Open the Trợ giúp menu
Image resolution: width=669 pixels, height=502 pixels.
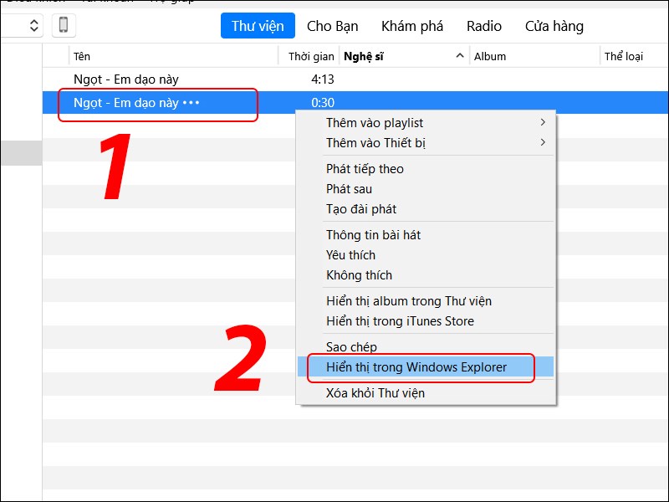click(173, 2)
